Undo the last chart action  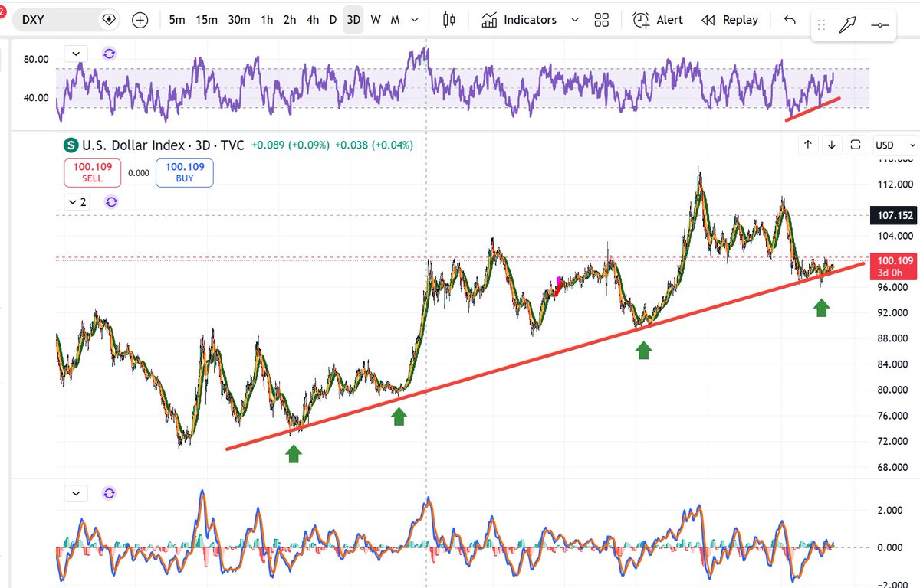coord(790,20)
